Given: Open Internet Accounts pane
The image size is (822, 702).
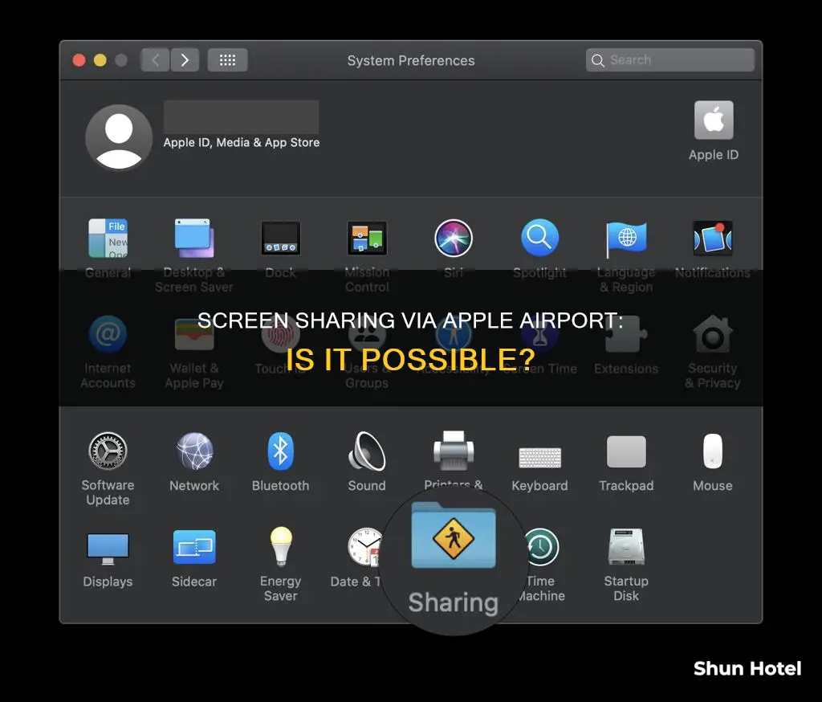Looking at the screenshot, I should coord(108,334).
